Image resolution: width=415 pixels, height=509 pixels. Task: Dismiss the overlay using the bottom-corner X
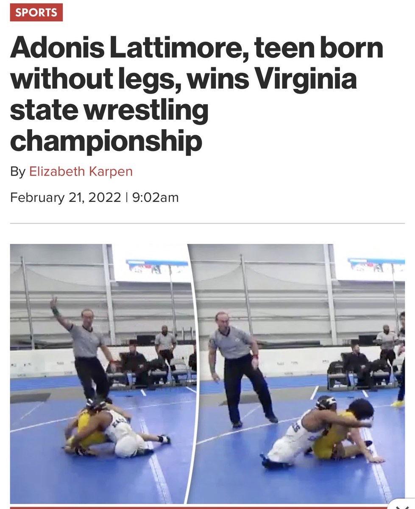point(401,505)
